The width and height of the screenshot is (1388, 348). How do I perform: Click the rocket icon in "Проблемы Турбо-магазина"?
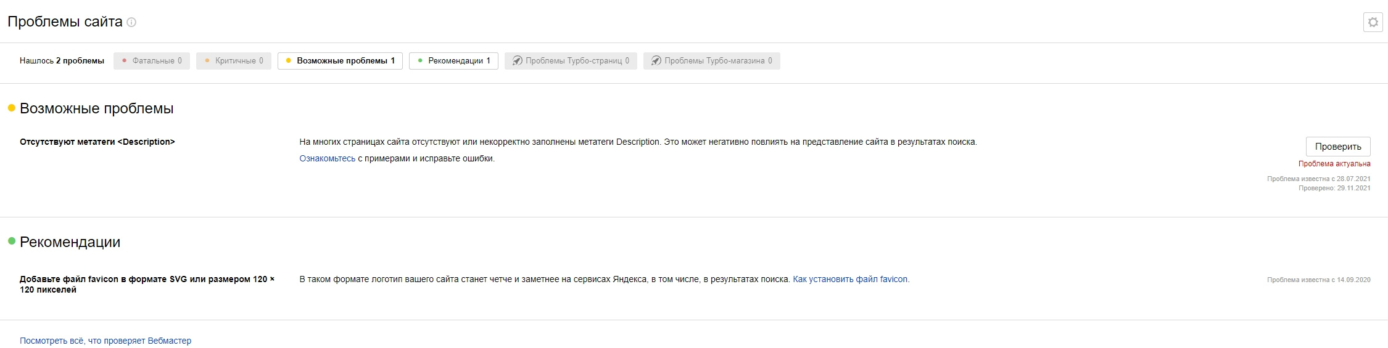pos(656,61)
